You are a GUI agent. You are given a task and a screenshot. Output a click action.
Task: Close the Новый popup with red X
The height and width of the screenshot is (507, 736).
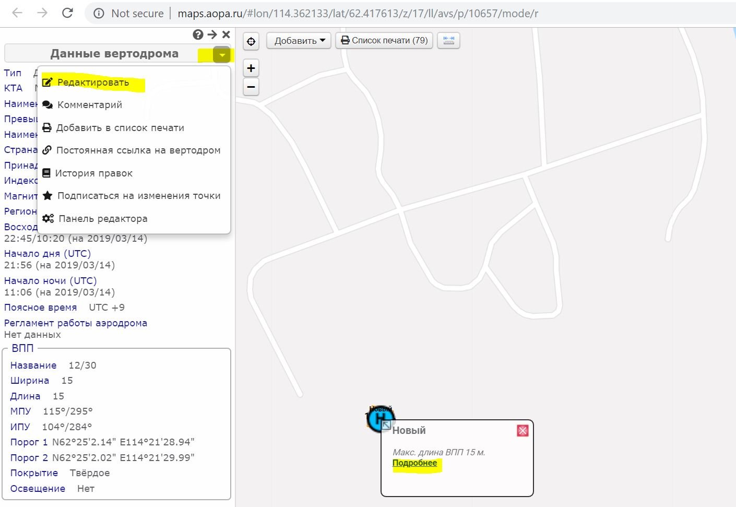(x=523, y=430)
